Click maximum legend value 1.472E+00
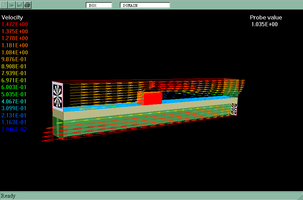Screen dimensions: 303x200 pyautogui.click(x=15, y=24)
